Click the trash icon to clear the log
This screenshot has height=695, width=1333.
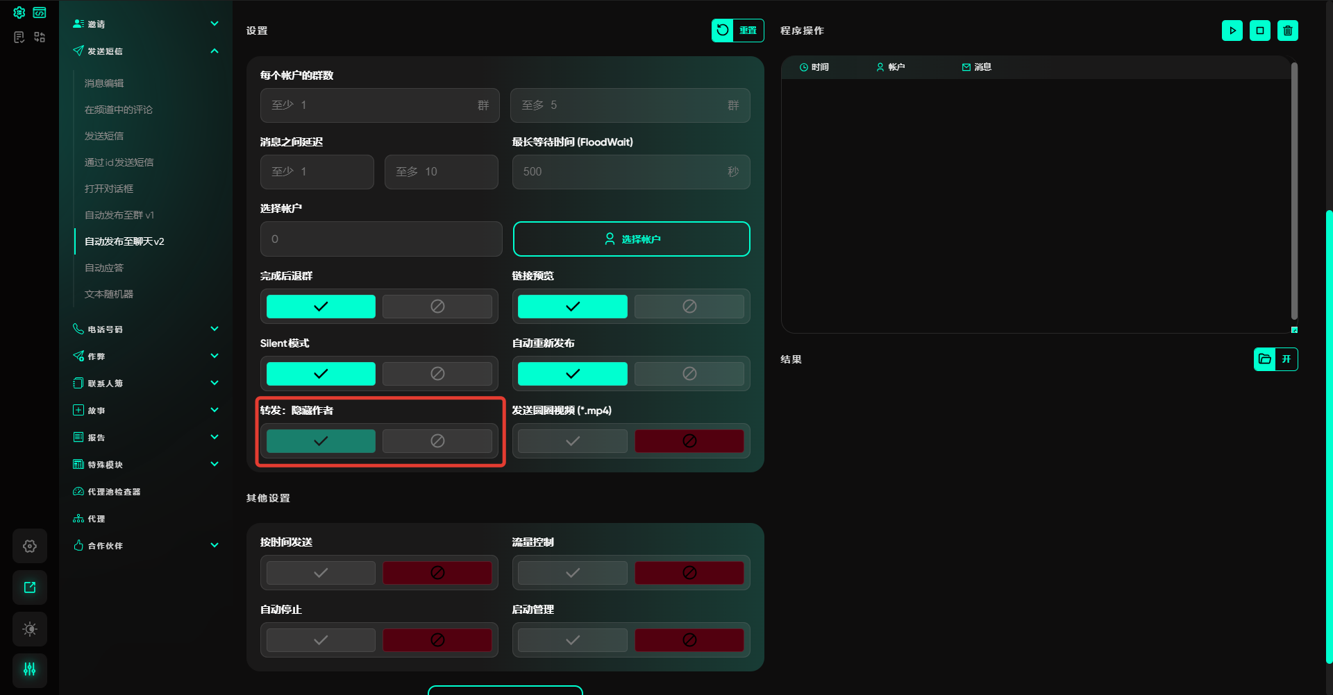(1287, 31)
